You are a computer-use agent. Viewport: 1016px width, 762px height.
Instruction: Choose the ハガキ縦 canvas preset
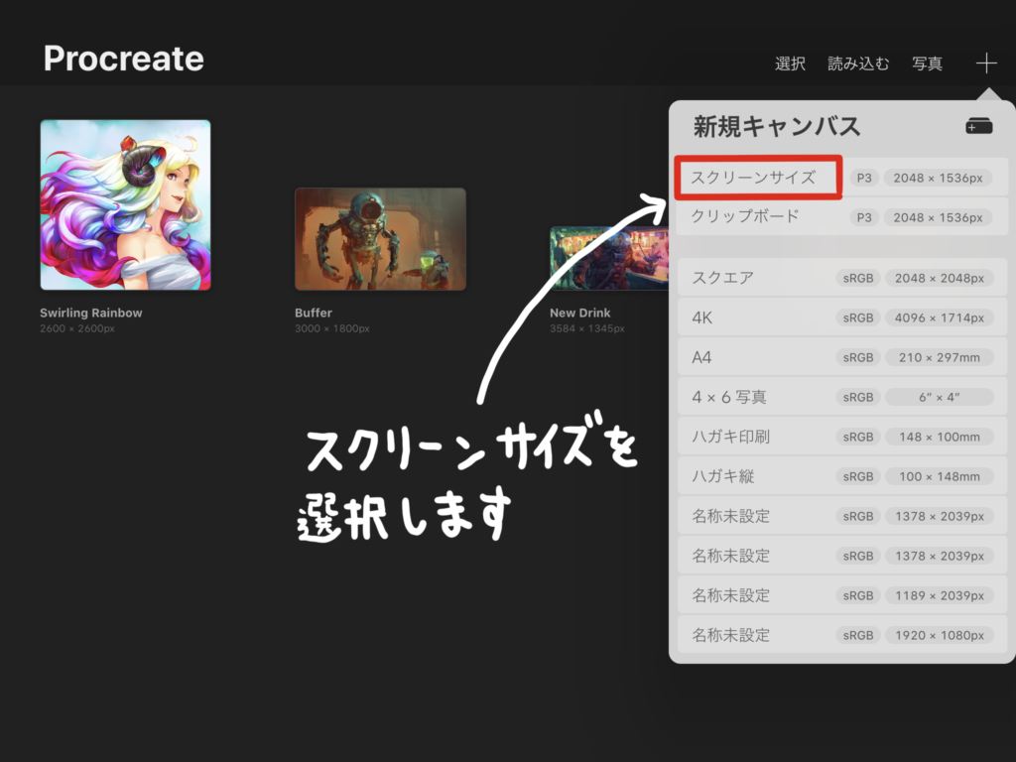coord(841,476)
